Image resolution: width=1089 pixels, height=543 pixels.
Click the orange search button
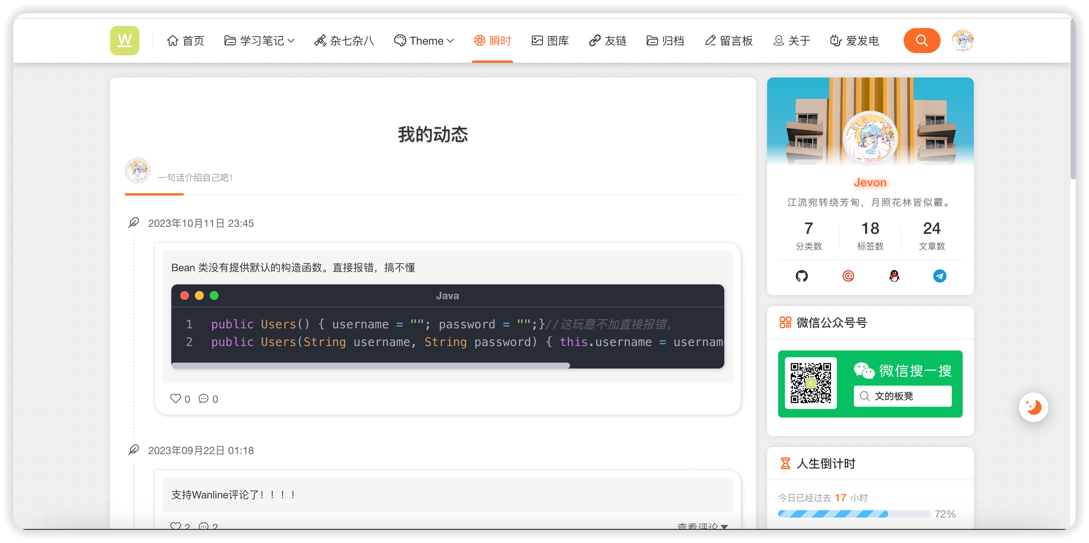[922, 41]
